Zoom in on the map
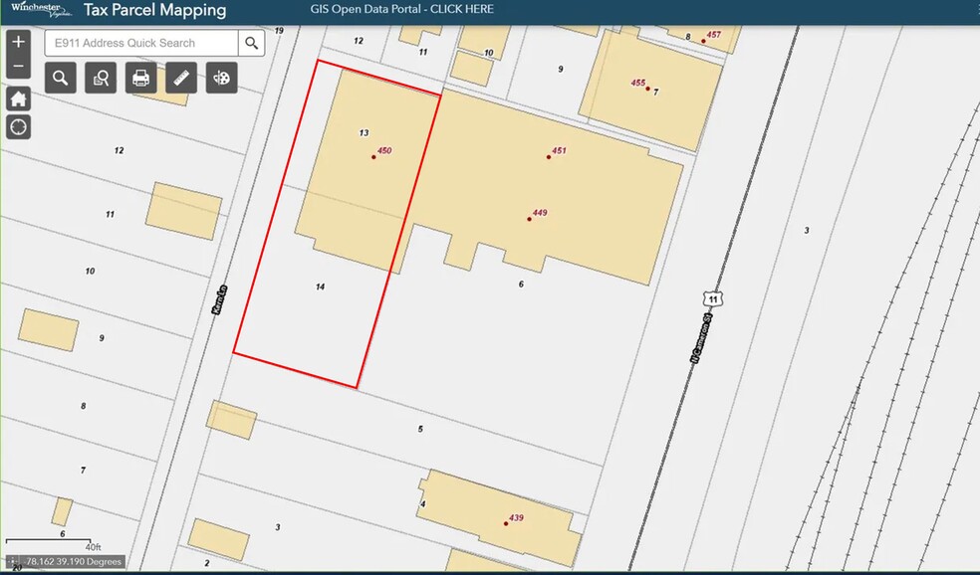This screenshot has height=575, width=980. [19, 43]
